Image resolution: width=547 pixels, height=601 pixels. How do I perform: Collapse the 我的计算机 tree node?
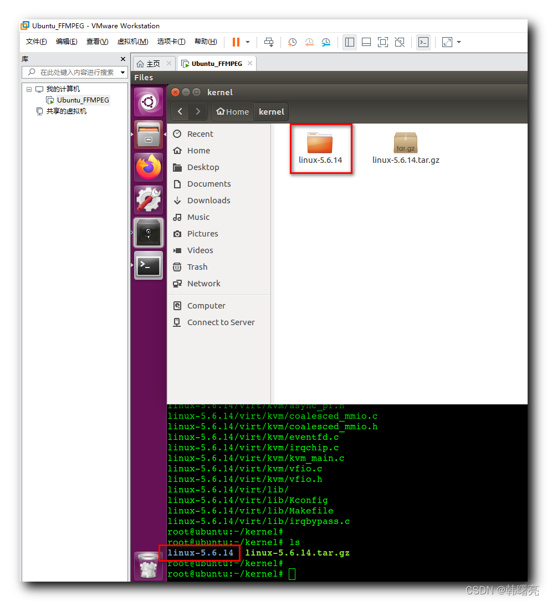pyautogui.click(x=29, y=89)
